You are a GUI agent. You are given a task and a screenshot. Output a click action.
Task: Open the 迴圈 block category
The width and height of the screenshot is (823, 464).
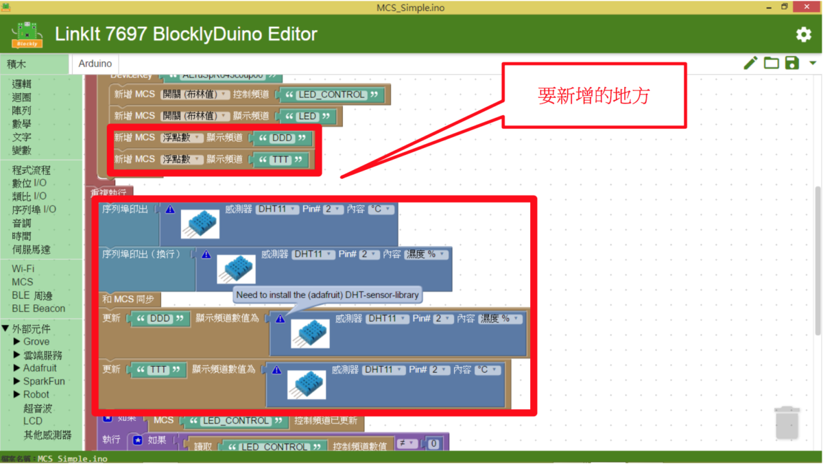[21, 97]
